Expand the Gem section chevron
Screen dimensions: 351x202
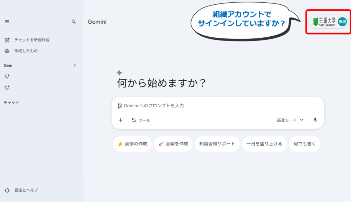click(x=75, y=65)
